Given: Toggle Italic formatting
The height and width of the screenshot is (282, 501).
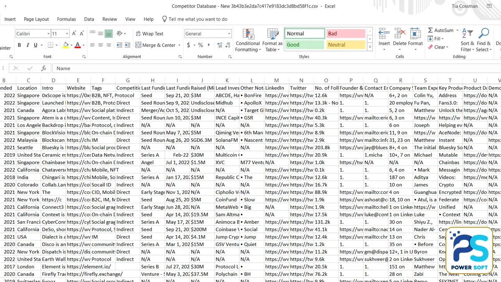Looking at the screenshot, I should (27, 45).
